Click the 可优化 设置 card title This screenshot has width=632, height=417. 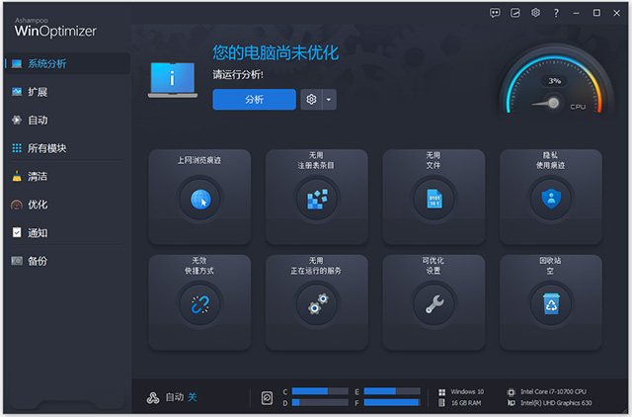point(434,266)
